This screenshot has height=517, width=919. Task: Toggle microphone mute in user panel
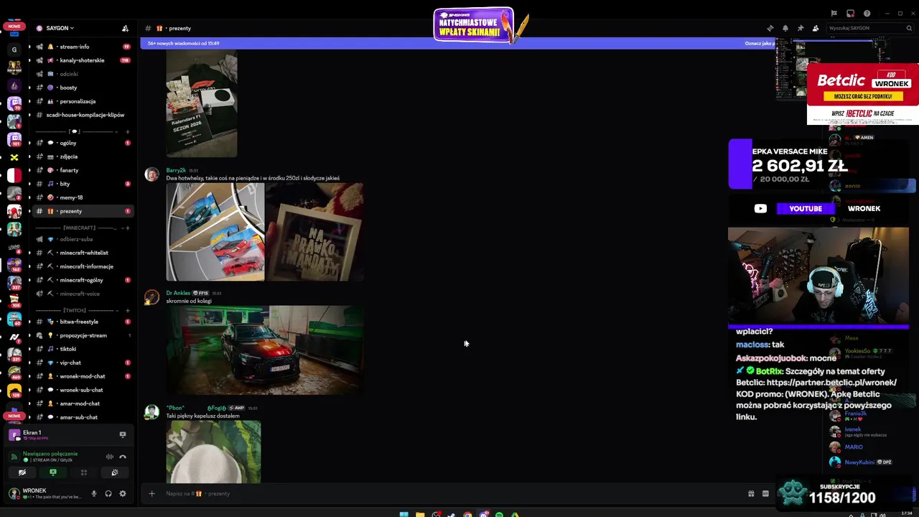tap(93, 493)
